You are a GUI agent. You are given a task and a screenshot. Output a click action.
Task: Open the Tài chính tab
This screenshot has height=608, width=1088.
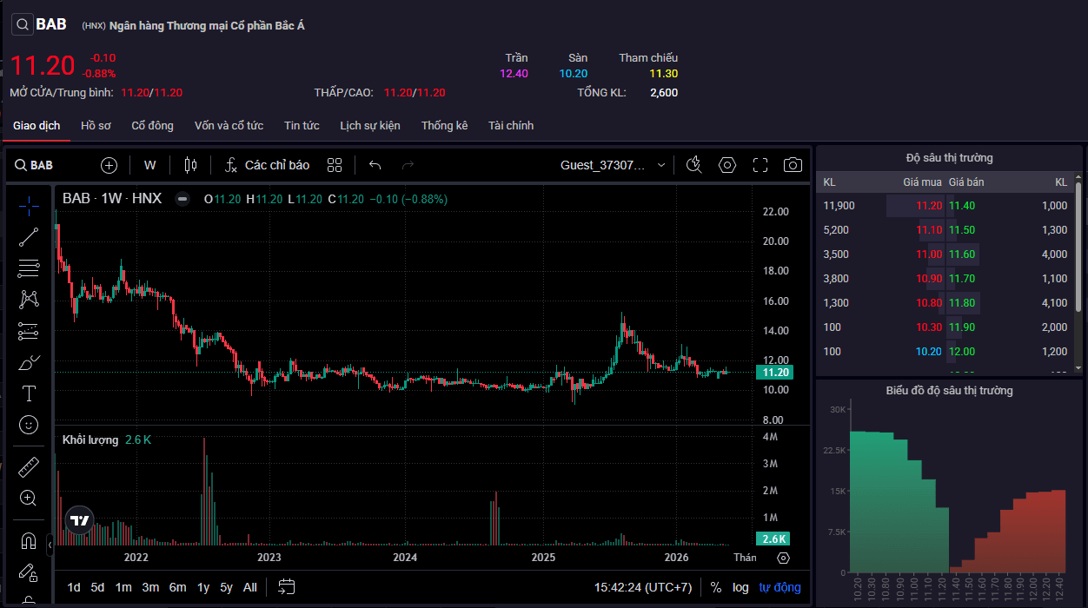point(511,126)
